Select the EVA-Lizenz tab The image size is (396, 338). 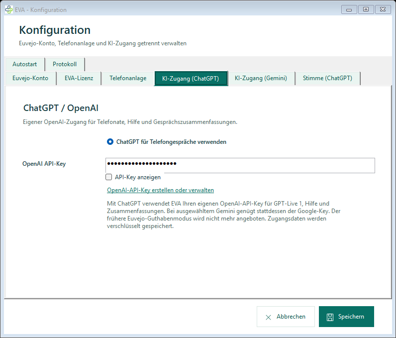coord(79,78)
